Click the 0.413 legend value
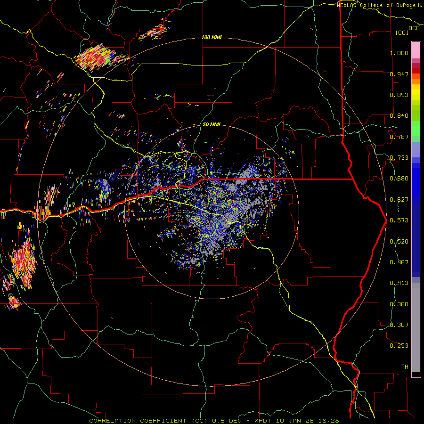 399,283
